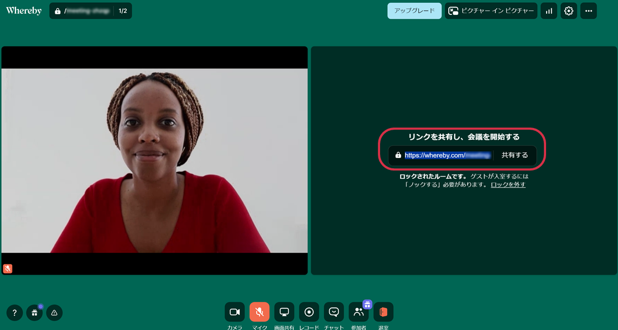Click the アップグレード upgrade button
Image resolution: width=618 pixels, height=330 pixels.
click(414, 11)
